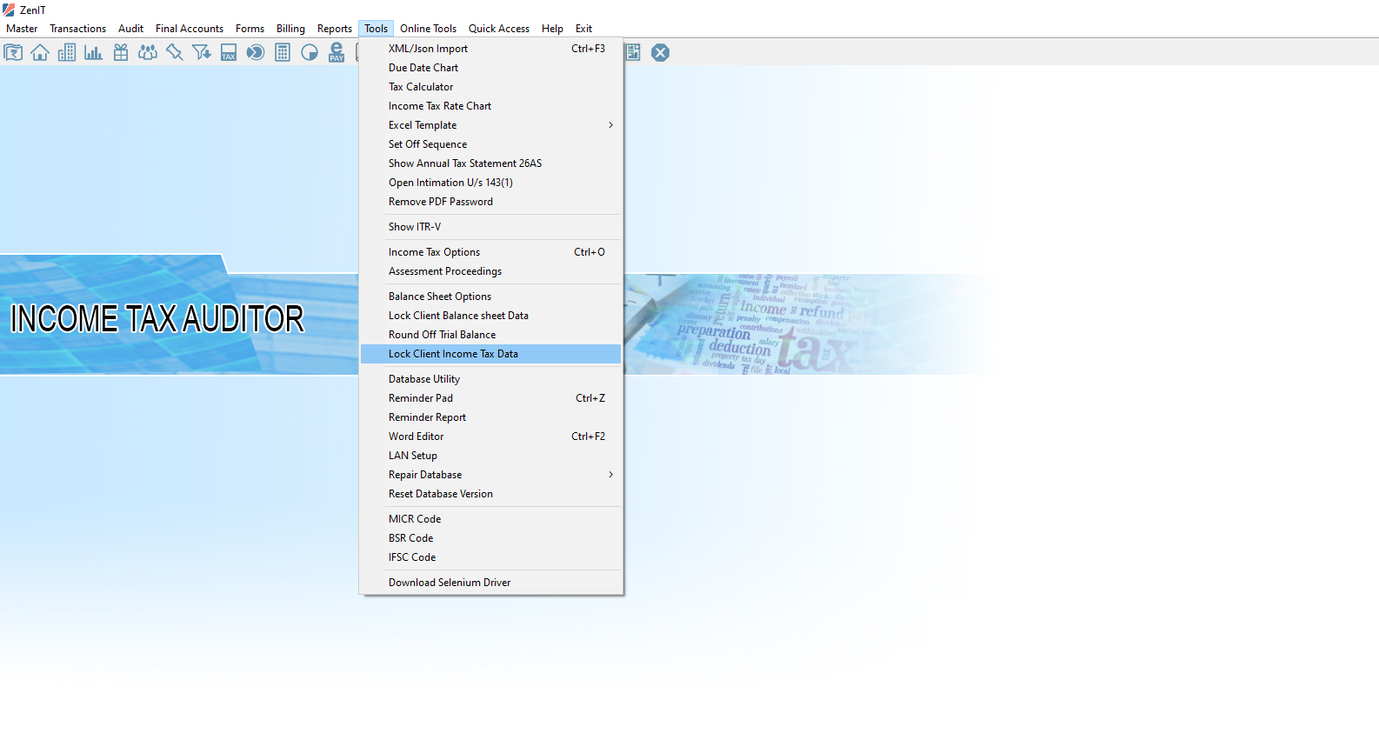Open the Audit menu

pos(131,29)
